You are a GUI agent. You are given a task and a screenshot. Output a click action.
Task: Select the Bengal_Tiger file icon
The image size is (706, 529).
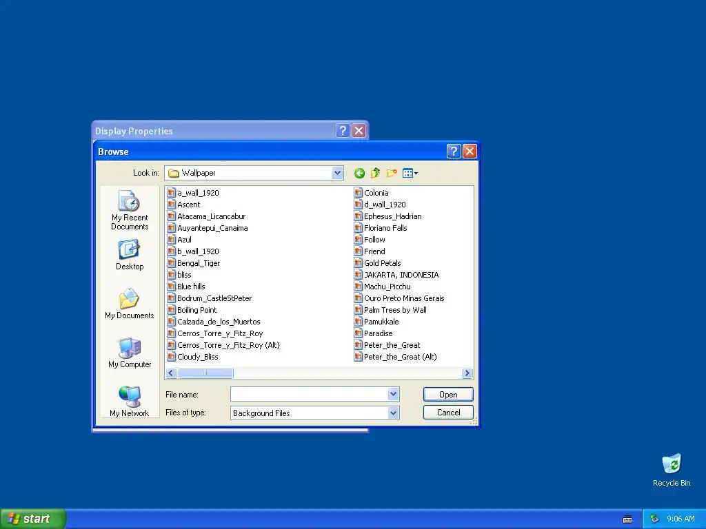click(x=172, y=262)
